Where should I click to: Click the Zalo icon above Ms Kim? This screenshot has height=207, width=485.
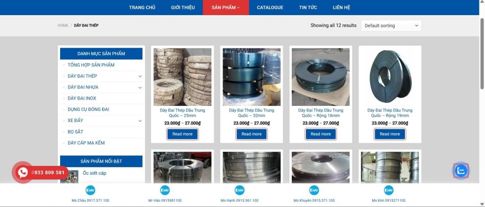tap(388, 190)
